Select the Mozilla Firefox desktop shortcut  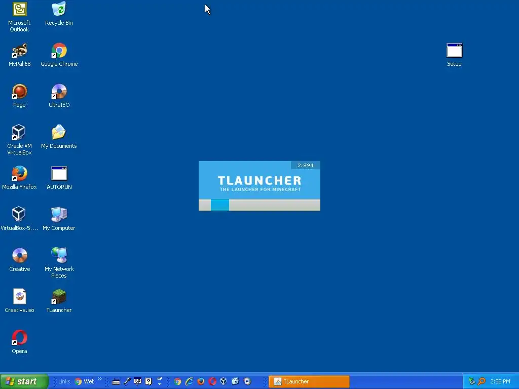click(x=19, y=178)
